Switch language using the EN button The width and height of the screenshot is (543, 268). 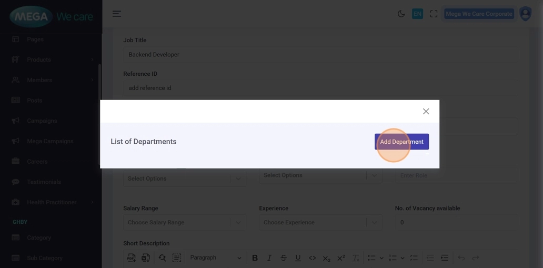tap(417, 14)
